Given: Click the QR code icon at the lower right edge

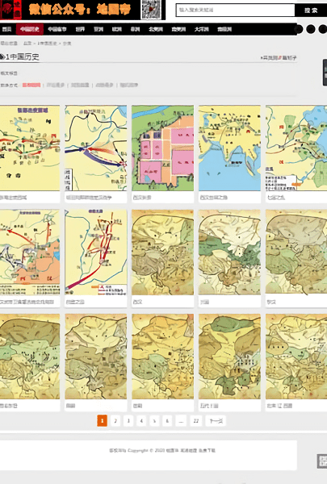Looking at the screenshot, I should point(322,461).
